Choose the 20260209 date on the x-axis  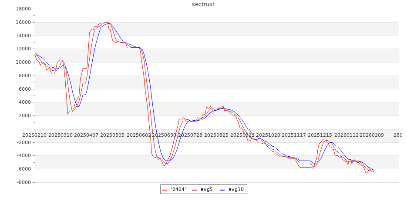[373, 135]
